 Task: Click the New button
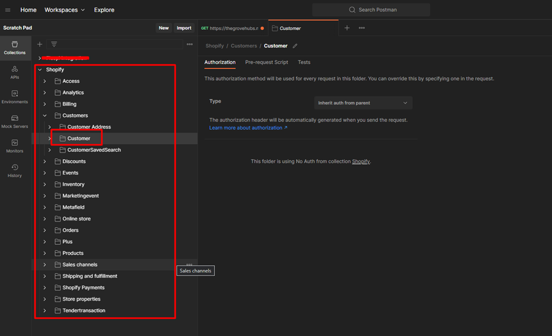(x=164, y=28)
